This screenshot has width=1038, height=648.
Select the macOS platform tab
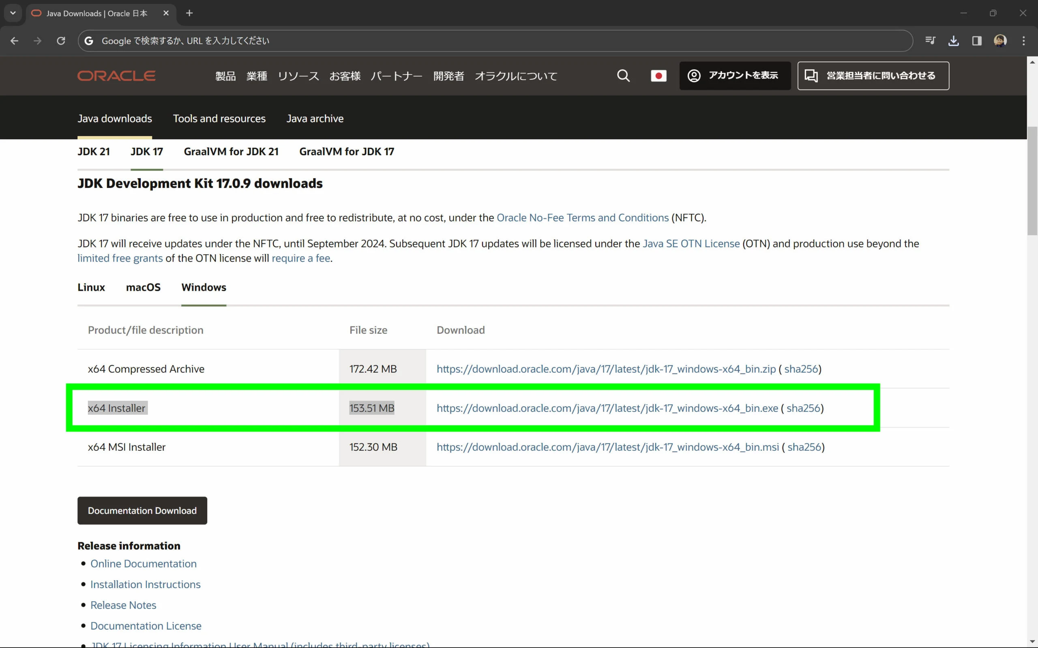tap(143, 287)
